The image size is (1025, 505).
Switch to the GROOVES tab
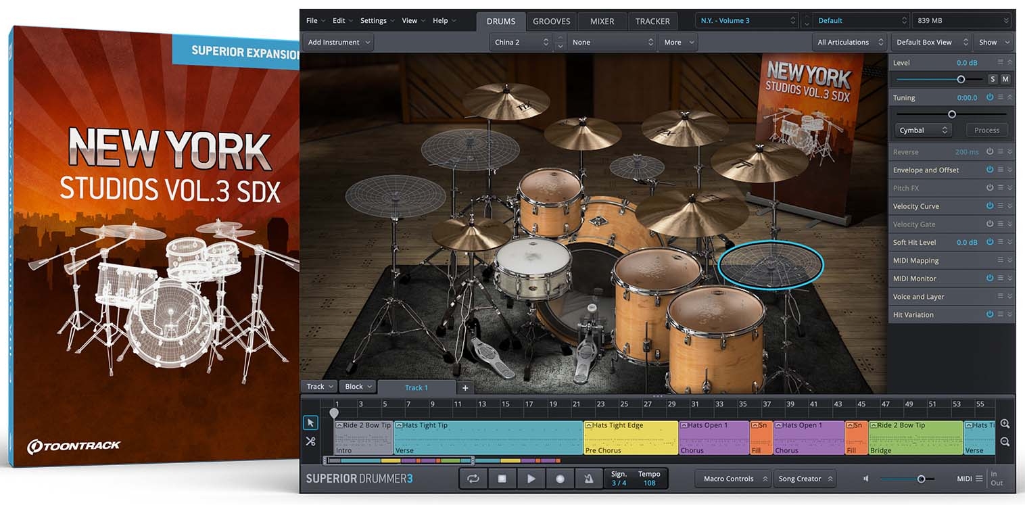(552, 21)
